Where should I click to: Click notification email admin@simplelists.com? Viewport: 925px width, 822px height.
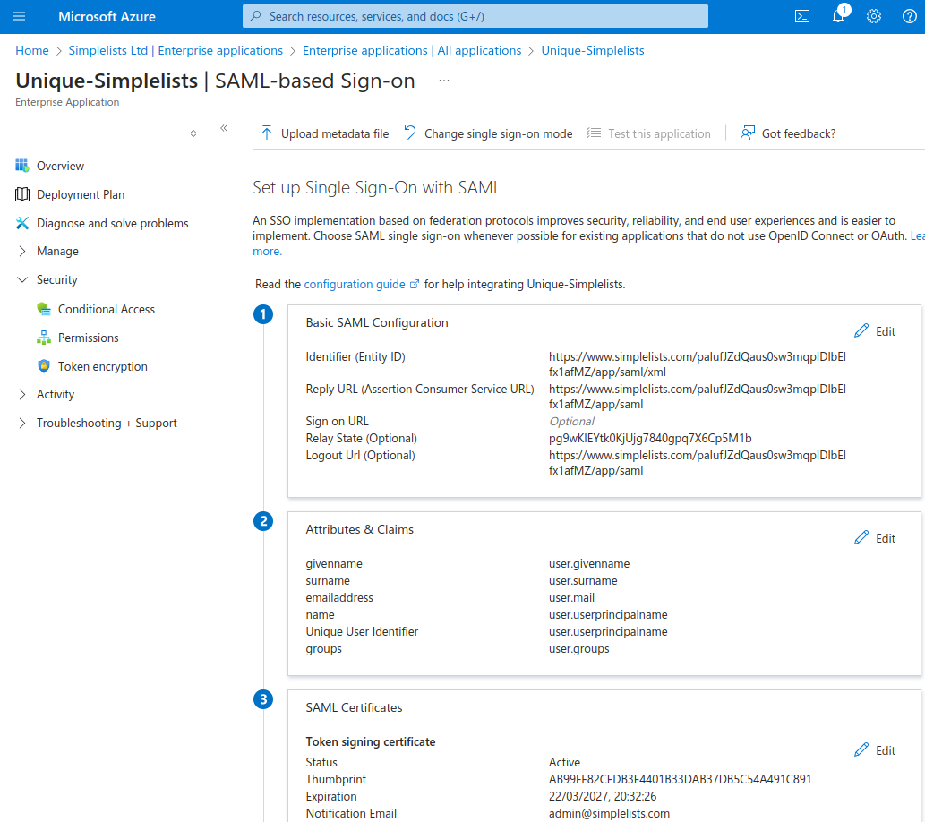(610, 814)
